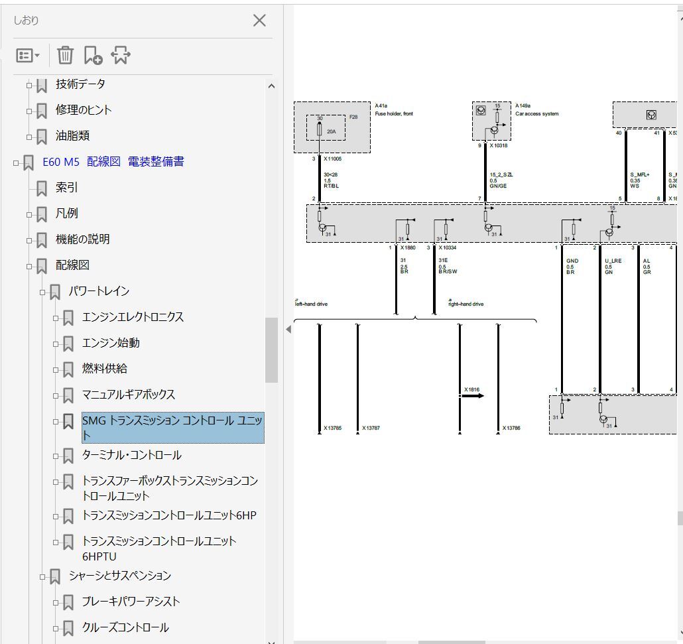Expand the 燃料供給 bookmark
The image size is (683, 644).
point(56,370)
